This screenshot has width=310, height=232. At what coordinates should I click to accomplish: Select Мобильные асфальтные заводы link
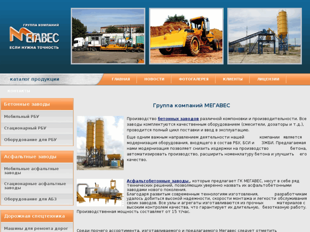(37, 171)
